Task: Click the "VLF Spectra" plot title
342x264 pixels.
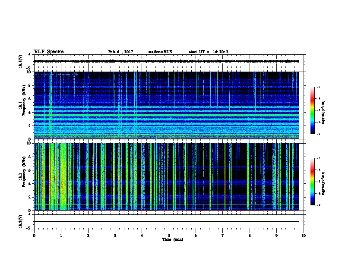Action: 49,52
